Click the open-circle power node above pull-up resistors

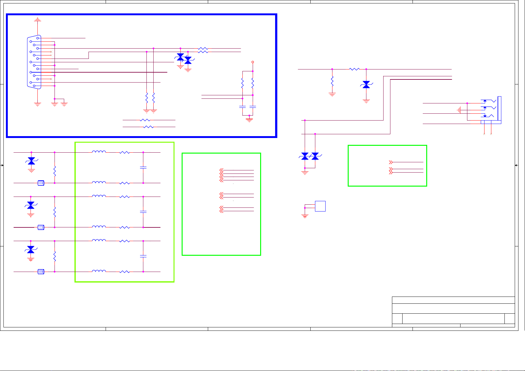tap(253, 62)
